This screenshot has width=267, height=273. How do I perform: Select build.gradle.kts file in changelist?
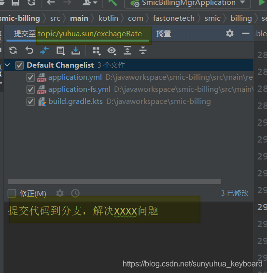[75, 101]
